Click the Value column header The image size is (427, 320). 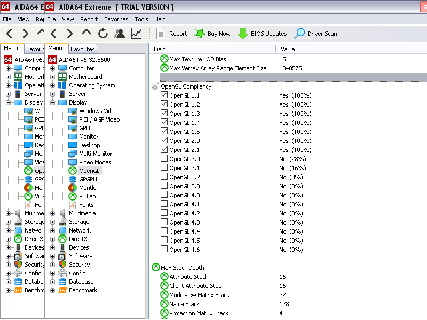[288, 49]
